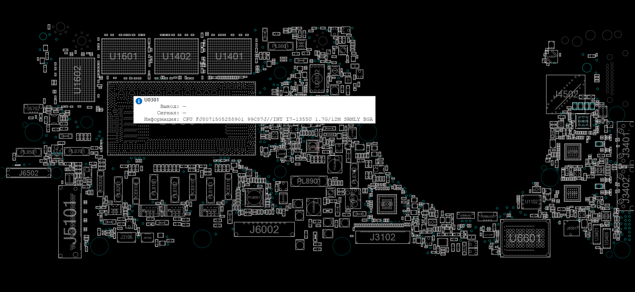Select inductor PL8601

280,46
